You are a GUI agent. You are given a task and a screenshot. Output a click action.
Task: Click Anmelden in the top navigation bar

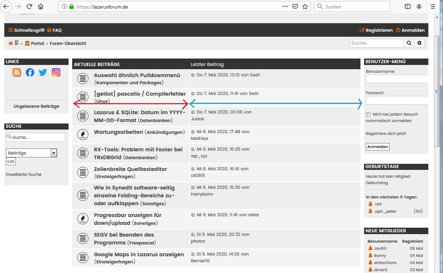click(x=410, y=30)
